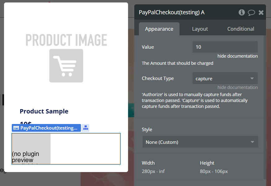Open the element info icon in panel header
Viewport: 271px width, 186px height.
[242, 12]
